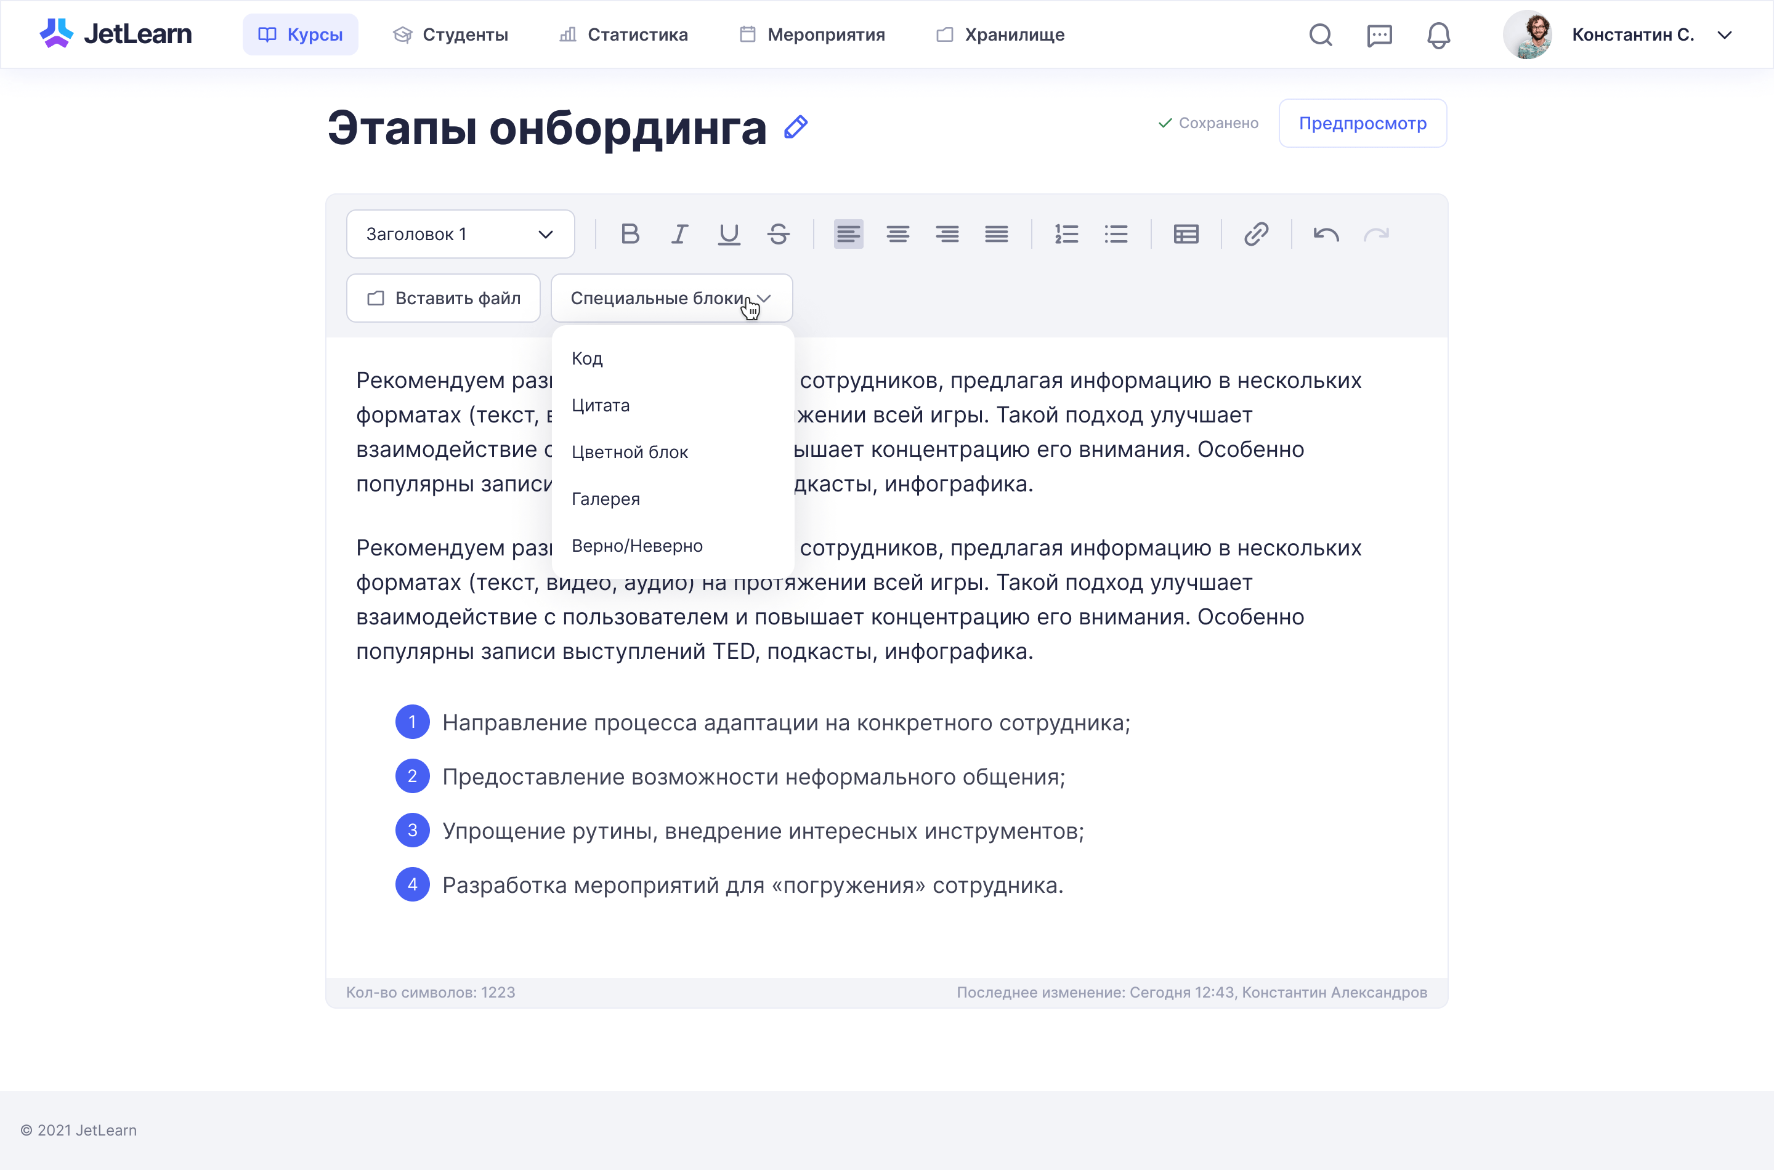Click the Предпросмотр button
This screenshot has width=1774, height=1170.
(1362, 123)
